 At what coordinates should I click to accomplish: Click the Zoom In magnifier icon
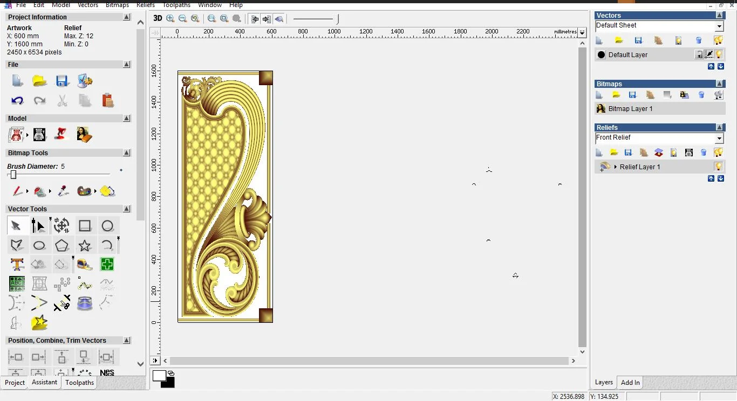170,18
